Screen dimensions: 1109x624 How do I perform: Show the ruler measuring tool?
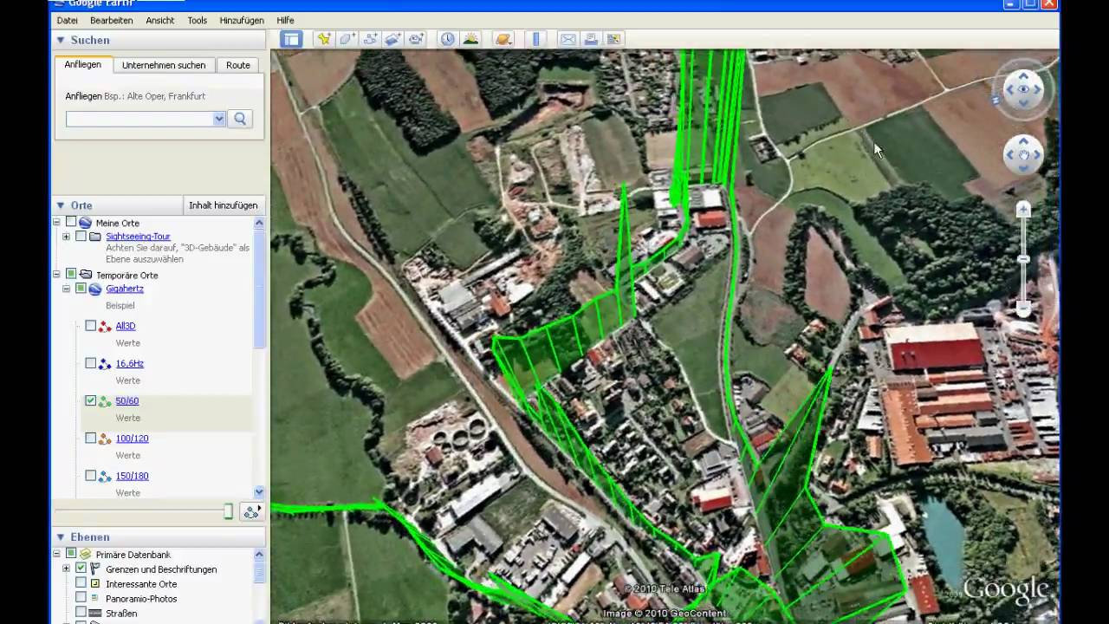coord(535,39)
